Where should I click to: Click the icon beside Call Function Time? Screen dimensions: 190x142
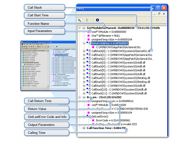point(84,128)
